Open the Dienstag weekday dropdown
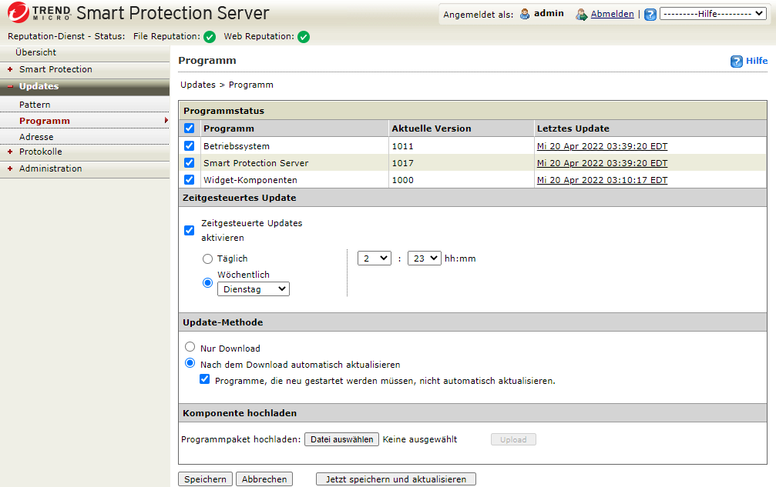 (x=254, y=289)
